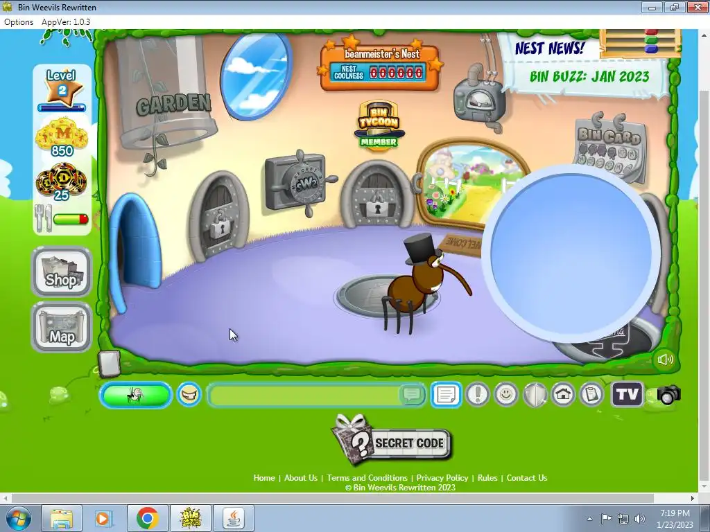Show hidden system tray icons arrow
The image size is (710, 532).
pyautogui.click(x=589, y=519)
